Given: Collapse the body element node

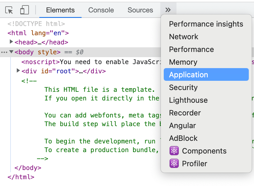Looking at the screenshot, I should 11,52.
